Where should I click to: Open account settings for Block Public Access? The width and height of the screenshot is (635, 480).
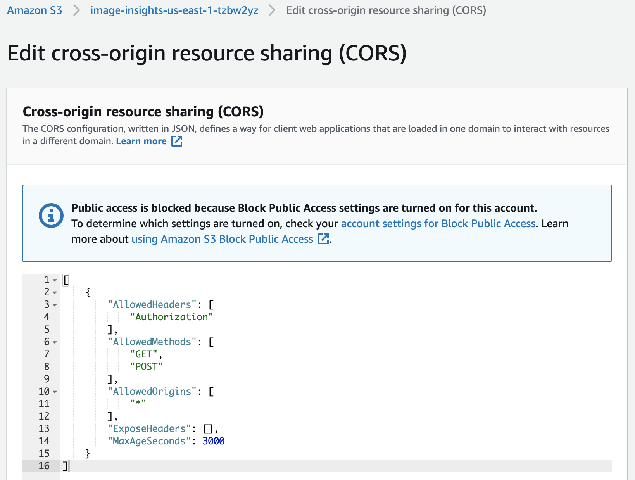[x=438, y=224]
